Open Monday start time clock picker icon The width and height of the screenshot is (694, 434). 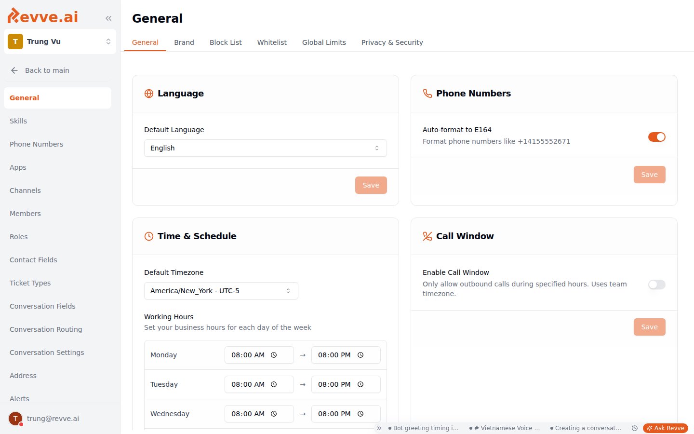pos(274,355)
